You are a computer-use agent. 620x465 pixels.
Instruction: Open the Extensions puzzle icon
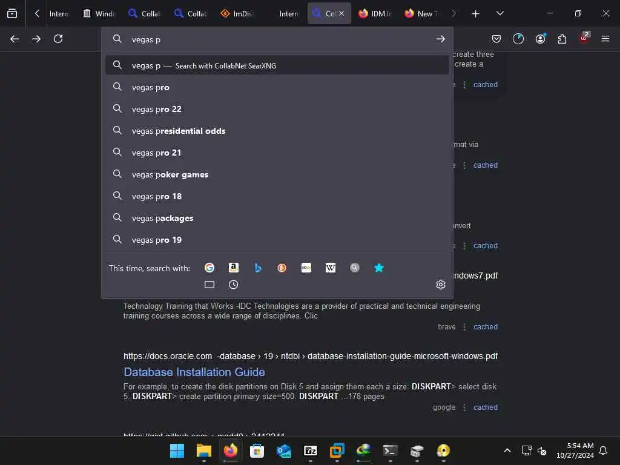click(x=562, y=39)
